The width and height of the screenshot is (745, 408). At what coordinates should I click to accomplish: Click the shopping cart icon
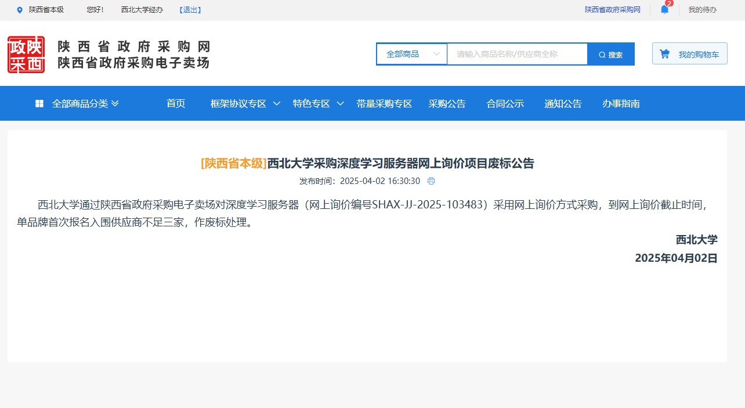pyautogui.click(x=665, y=54)
